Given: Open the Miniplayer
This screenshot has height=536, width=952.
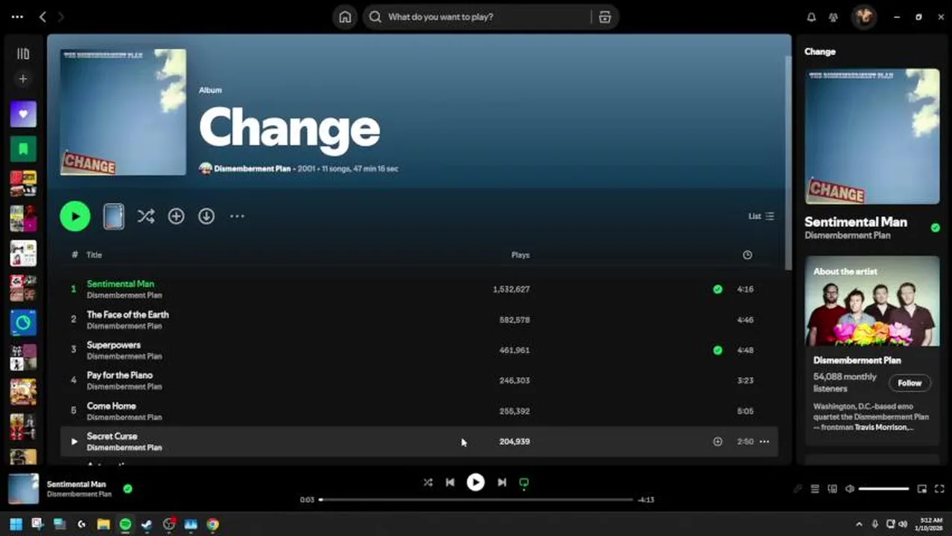Looking at the screenshot, I should point(922,489).
